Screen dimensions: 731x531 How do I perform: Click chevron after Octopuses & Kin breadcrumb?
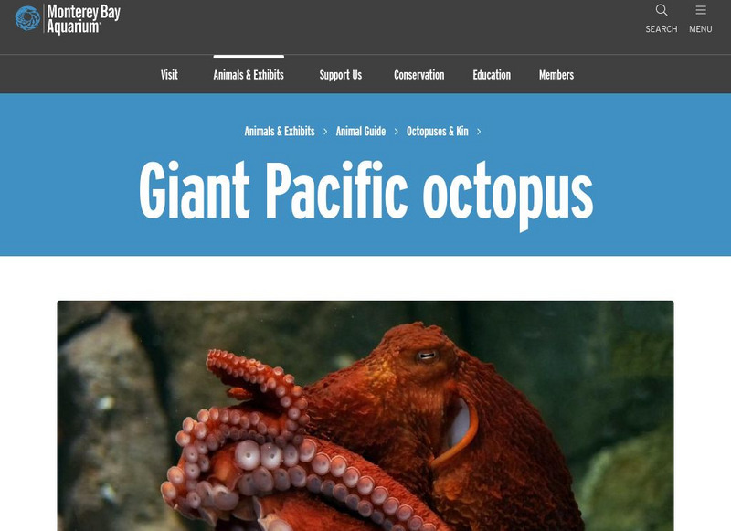[479, 132]
